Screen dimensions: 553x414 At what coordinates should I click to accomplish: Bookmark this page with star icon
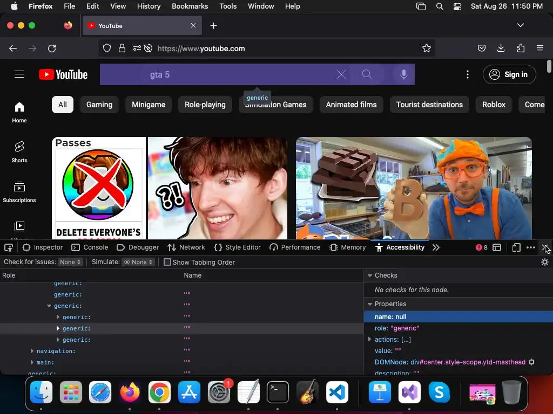[x=427, y=48]
